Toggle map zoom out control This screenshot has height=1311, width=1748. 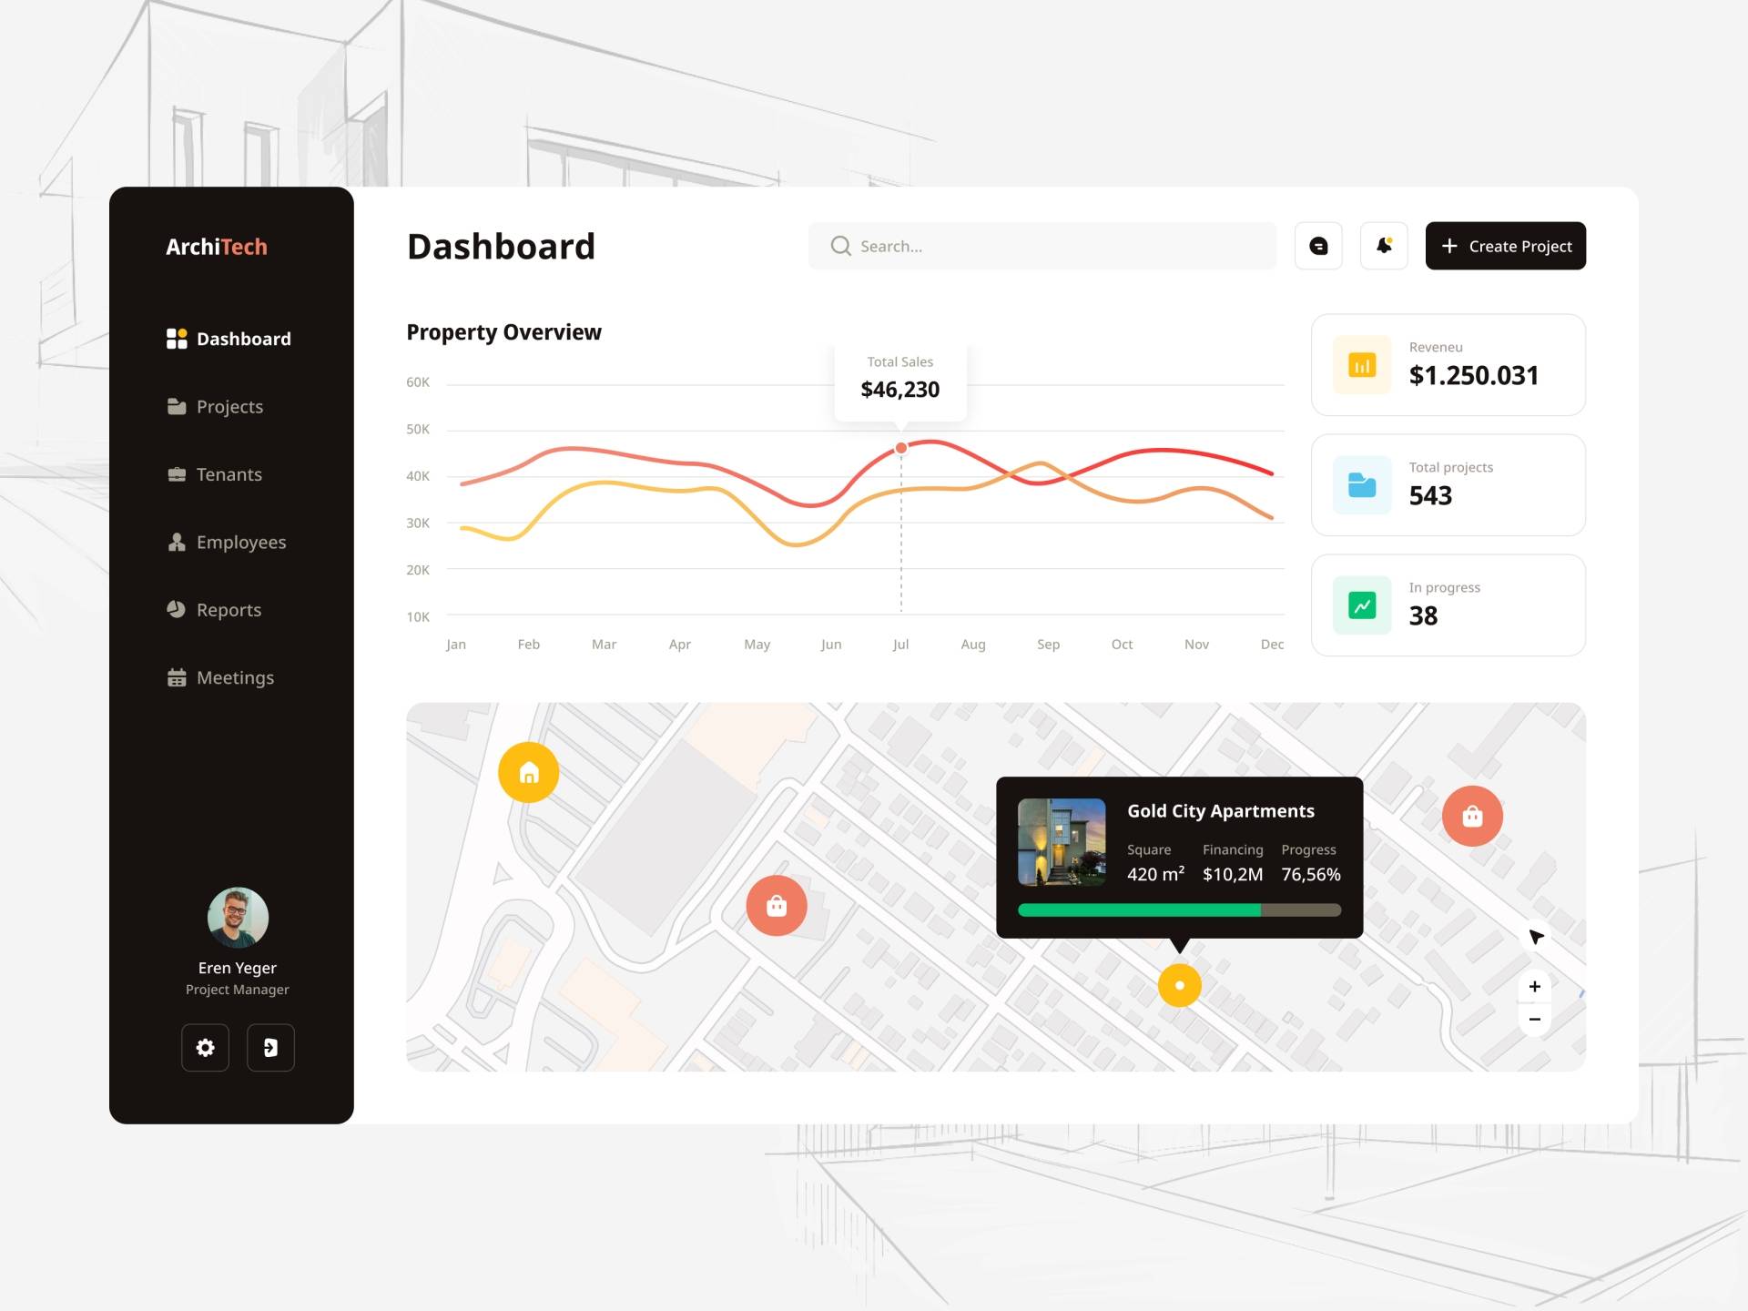[1533, 1019]
